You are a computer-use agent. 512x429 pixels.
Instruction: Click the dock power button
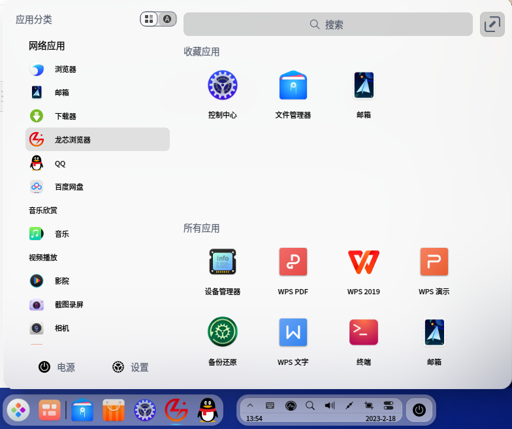[x=419, y=409]
